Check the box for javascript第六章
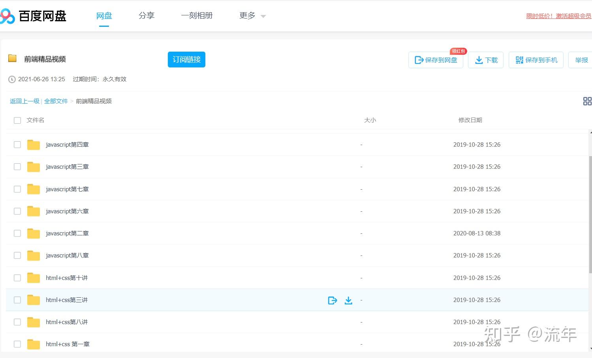 point(17,211)
